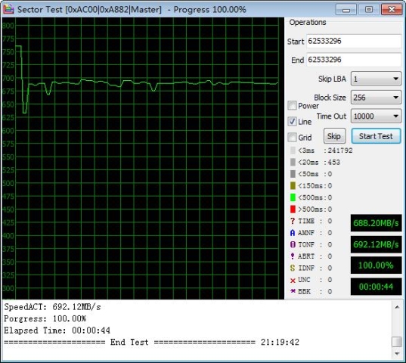Maximize the Sector Test window
This screenshot has height=363, width=406.
tap(369, 10)
